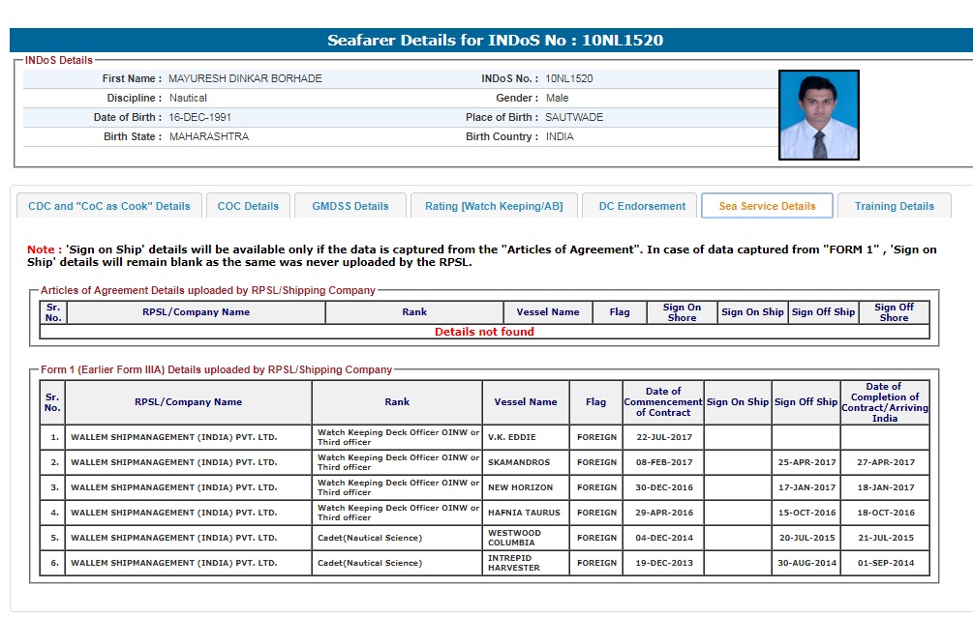The image size is (973, 617).
Task: Click the "Details not found" message row
Action: 484,332
